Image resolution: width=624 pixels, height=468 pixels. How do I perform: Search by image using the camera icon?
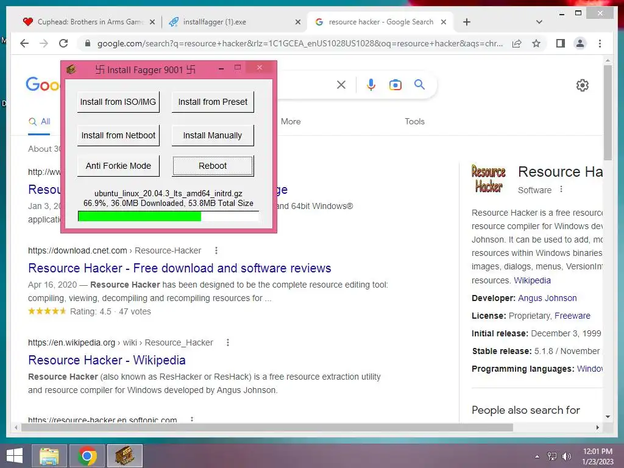tap(395, 84)
